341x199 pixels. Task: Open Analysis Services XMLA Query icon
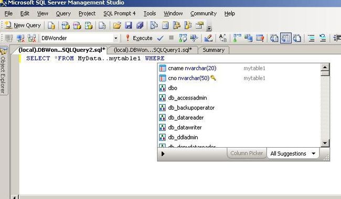coord(89,25)
